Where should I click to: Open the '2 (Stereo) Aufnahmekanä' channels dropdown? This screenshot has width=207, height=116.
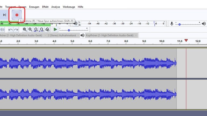(63, 35)
